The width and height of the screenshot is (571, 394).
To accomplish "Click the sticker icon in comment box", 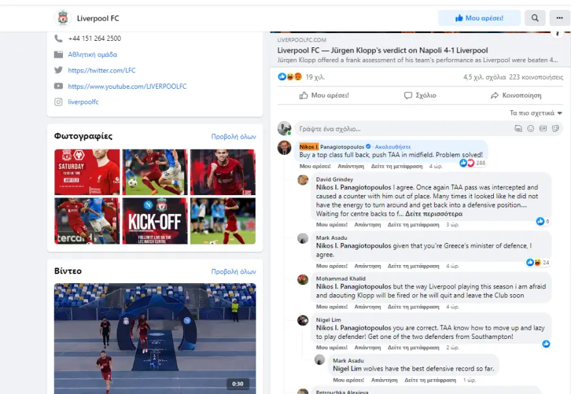I will click(x=555, y=129).
